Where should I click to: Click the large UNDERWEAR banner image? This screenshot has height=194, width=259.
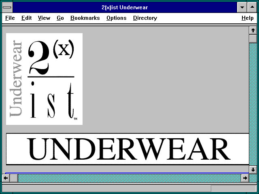click(x=127, y=149)
